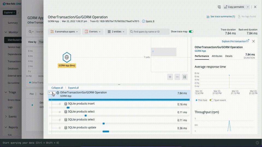Collapse the Triage sidebar section
262x147 pixels.
[x=6, y=92]
